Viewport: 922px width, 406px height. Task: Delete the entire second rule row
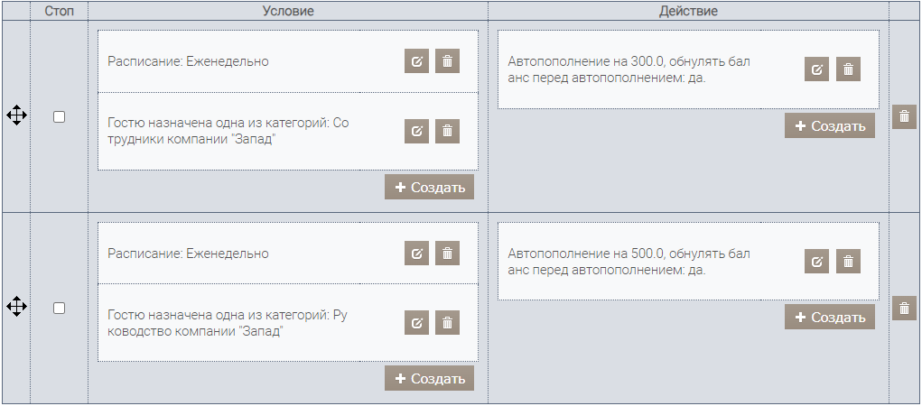[x=904, y=308]
